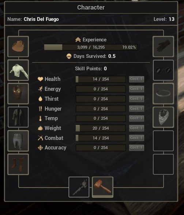Select the black gloves slot
Screen dimensions: 184x215
coord(163,47)
